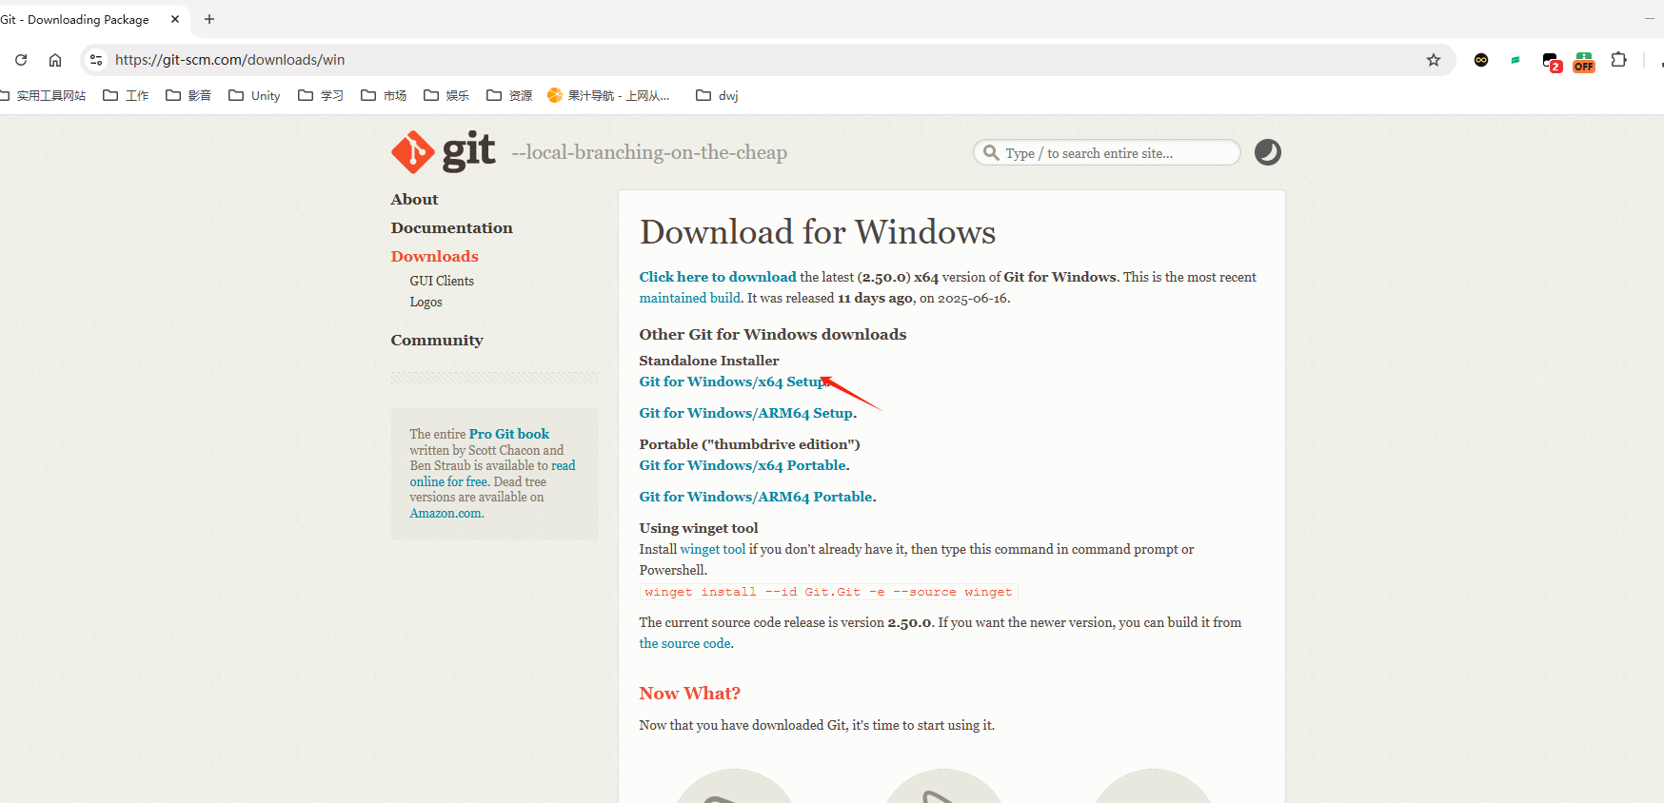The image size is (1664, 803).
Task: Open the Unity bookmark folder
Action: point(254,95)
